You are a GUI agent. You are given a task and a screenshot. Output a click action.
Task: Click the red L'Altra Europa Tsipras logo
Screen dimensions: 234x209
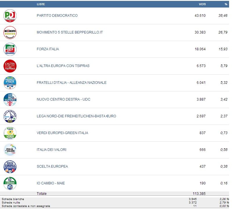(x=10, y=66)
